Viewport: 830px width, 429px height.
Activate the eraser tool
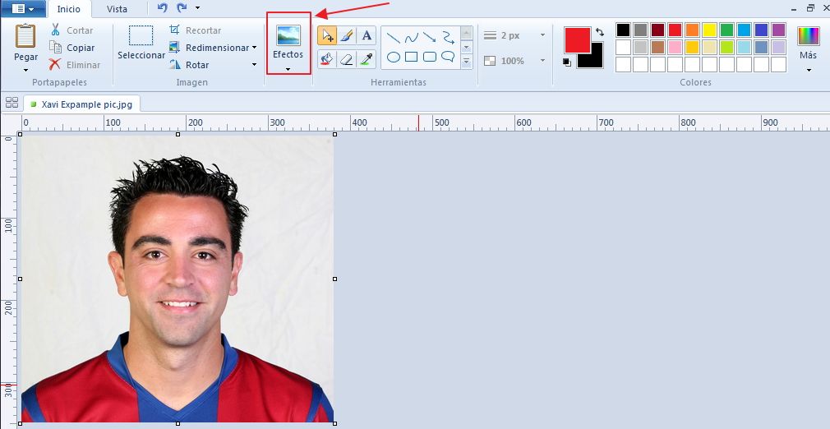[347, 59]
